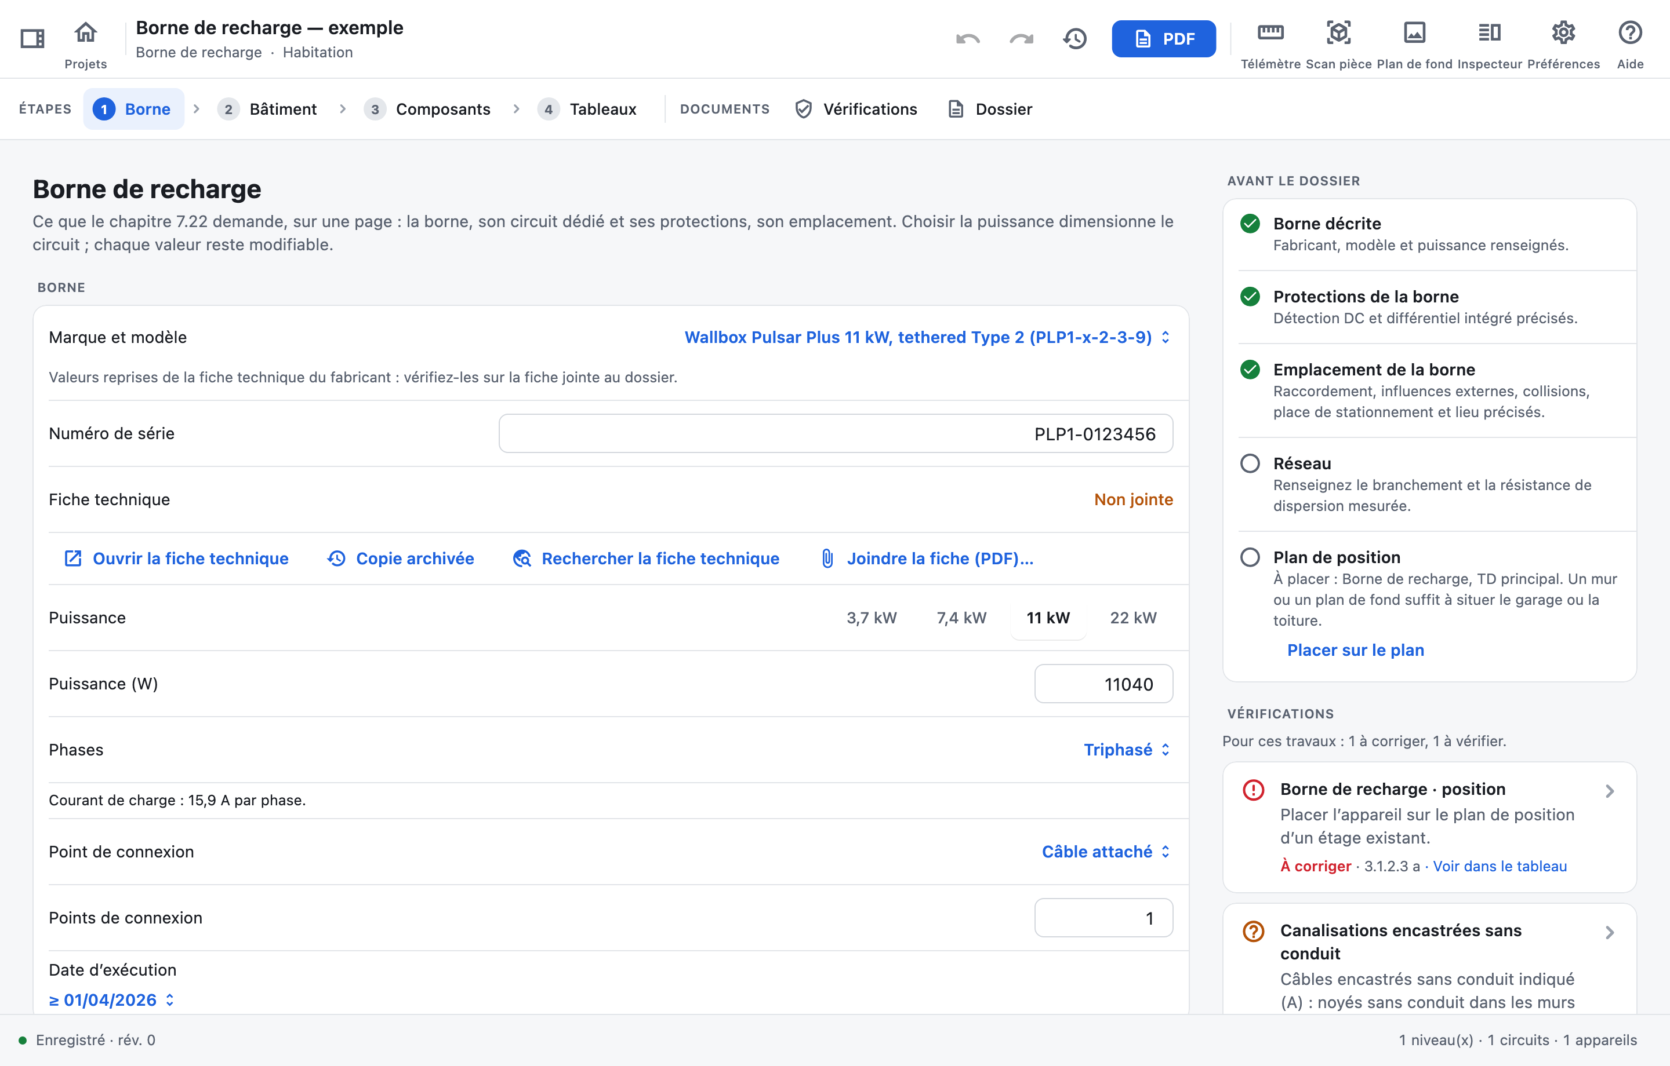Viewport: 1670px width, 1066px height.
Task: Edit the Numéro de série field
Action: coord(836,434)
